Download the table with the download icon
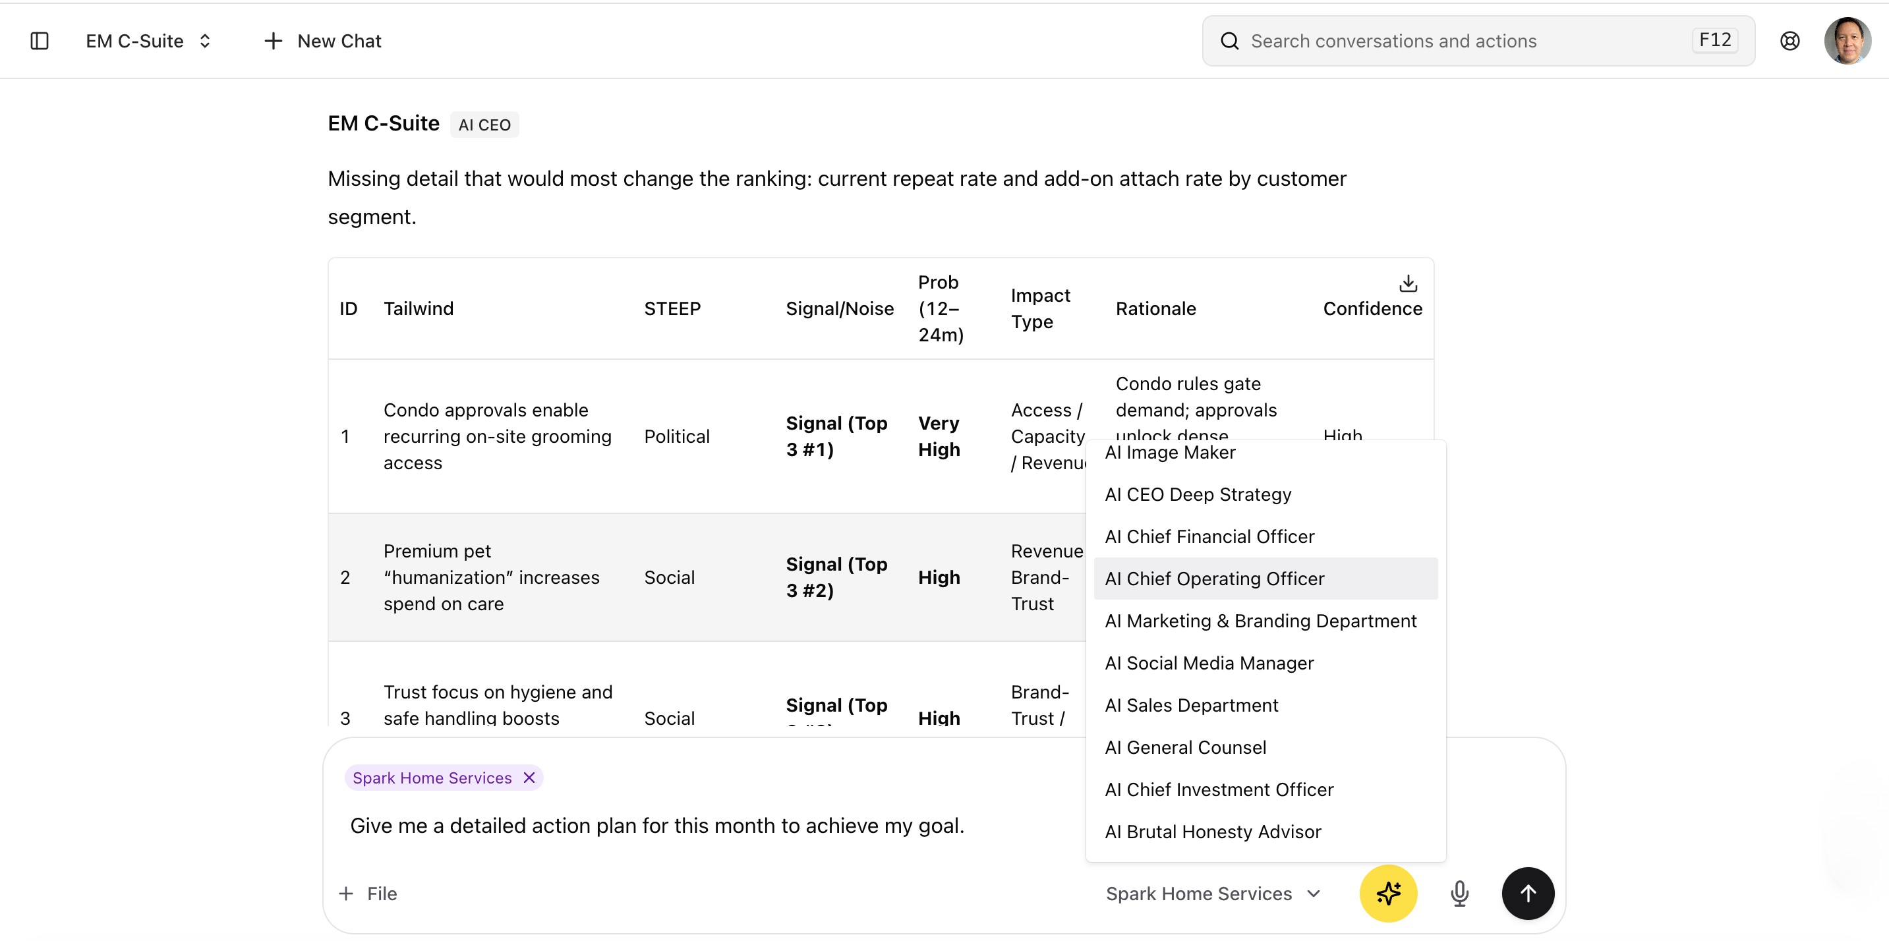Screen dimensions: 1889x941 click(x=1408, y=283)
